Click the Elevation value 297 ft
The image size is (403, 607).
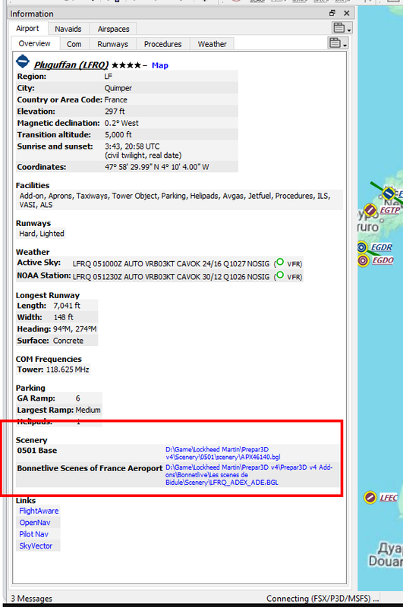point(115,112)
